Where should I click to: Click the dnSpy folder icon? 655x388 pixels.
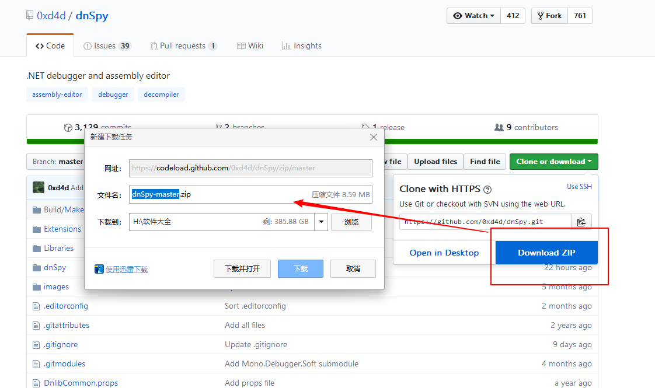[37, 267]
